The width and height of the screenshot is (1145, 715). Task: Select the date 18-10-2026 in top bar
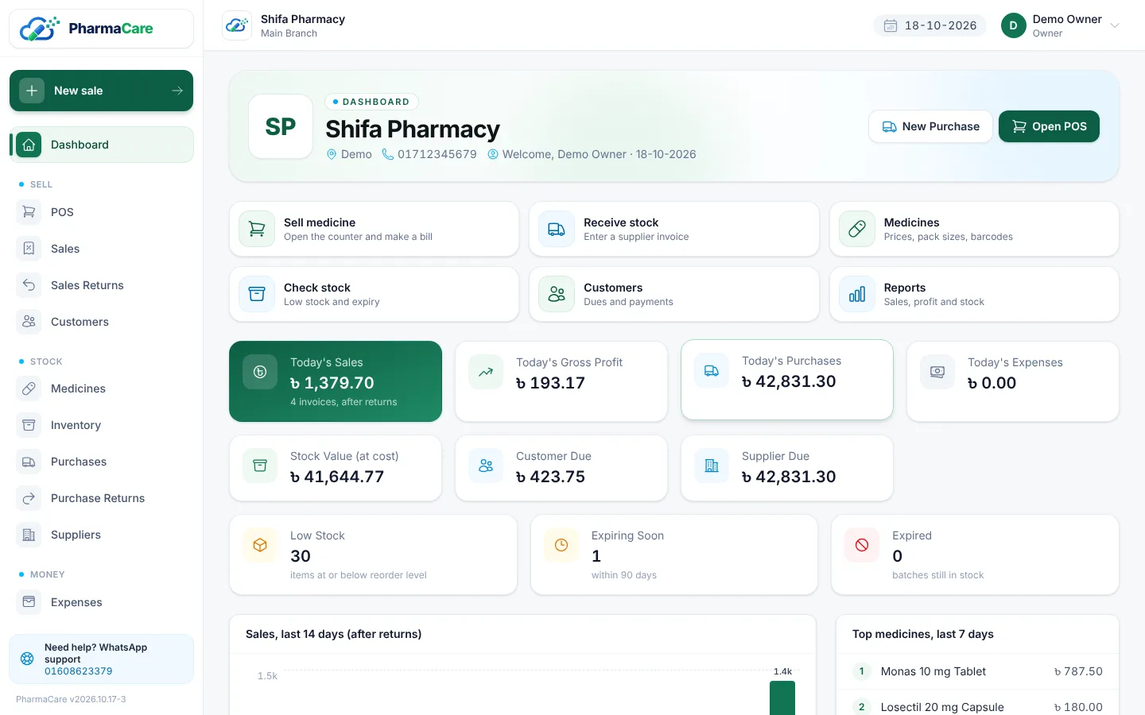pyautogui.click(x=930, y=25)
